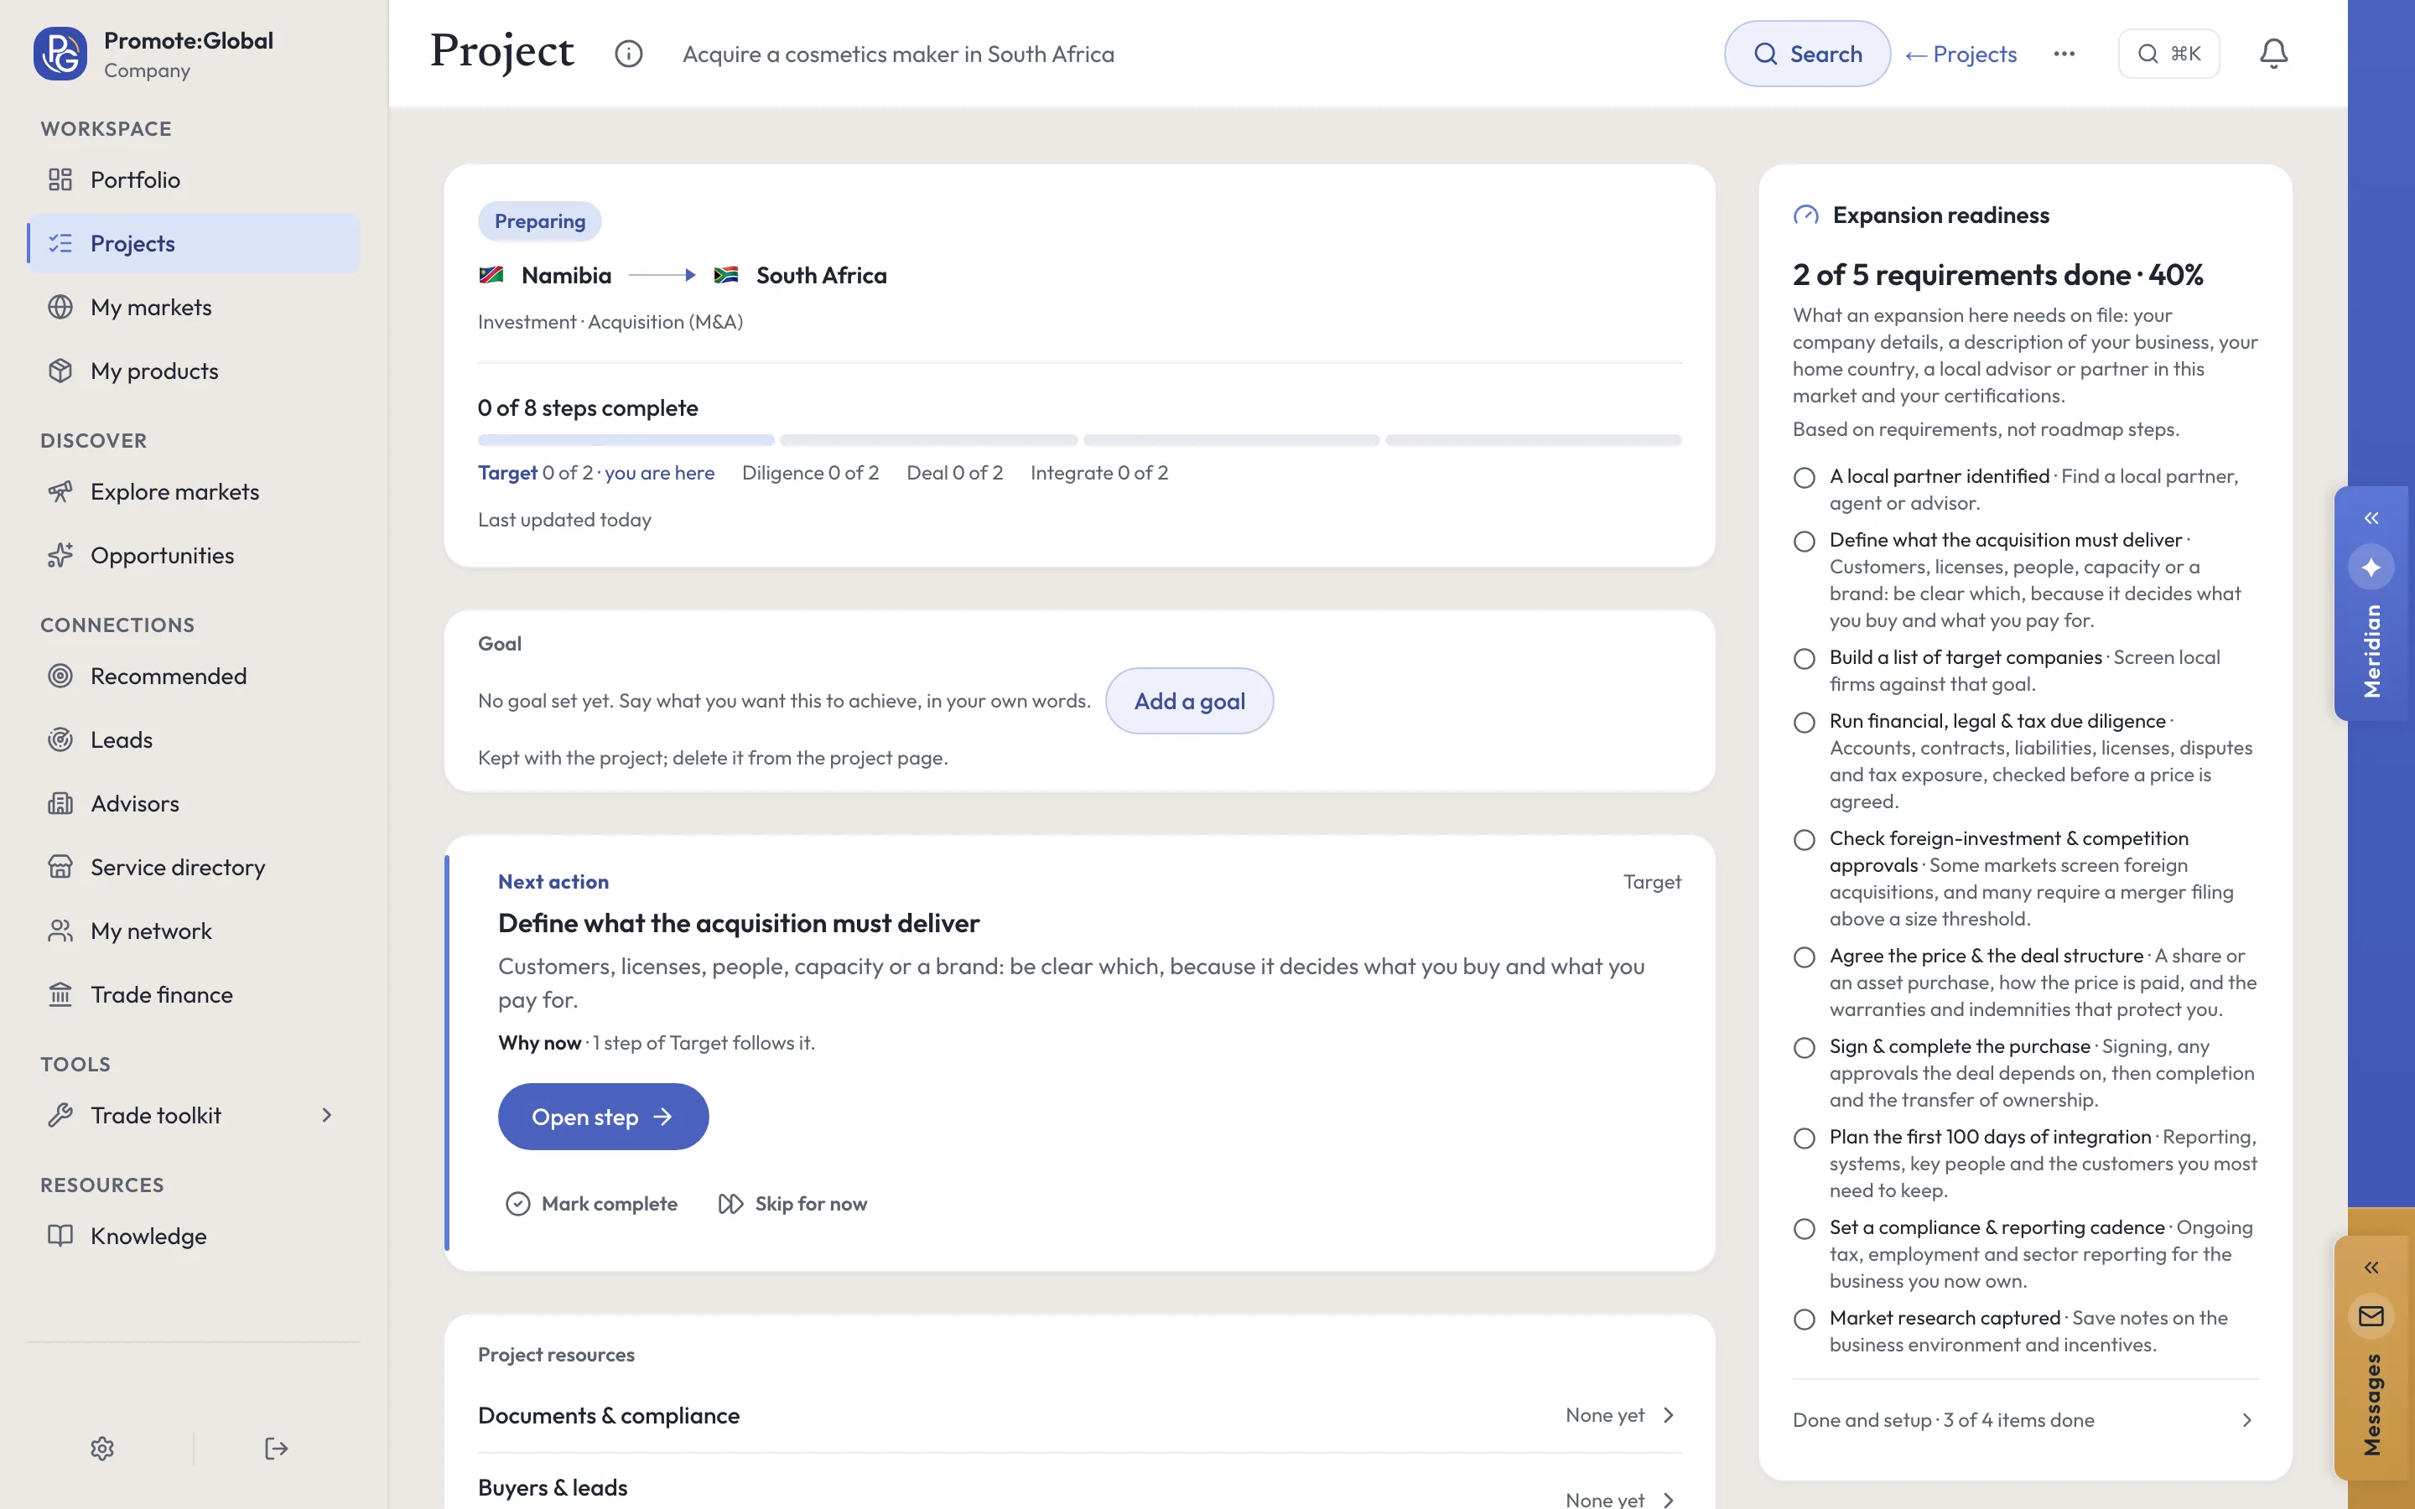Click the sign out icon
This screenshot has width=2415, height=1509.
[x=277, y=1449]
